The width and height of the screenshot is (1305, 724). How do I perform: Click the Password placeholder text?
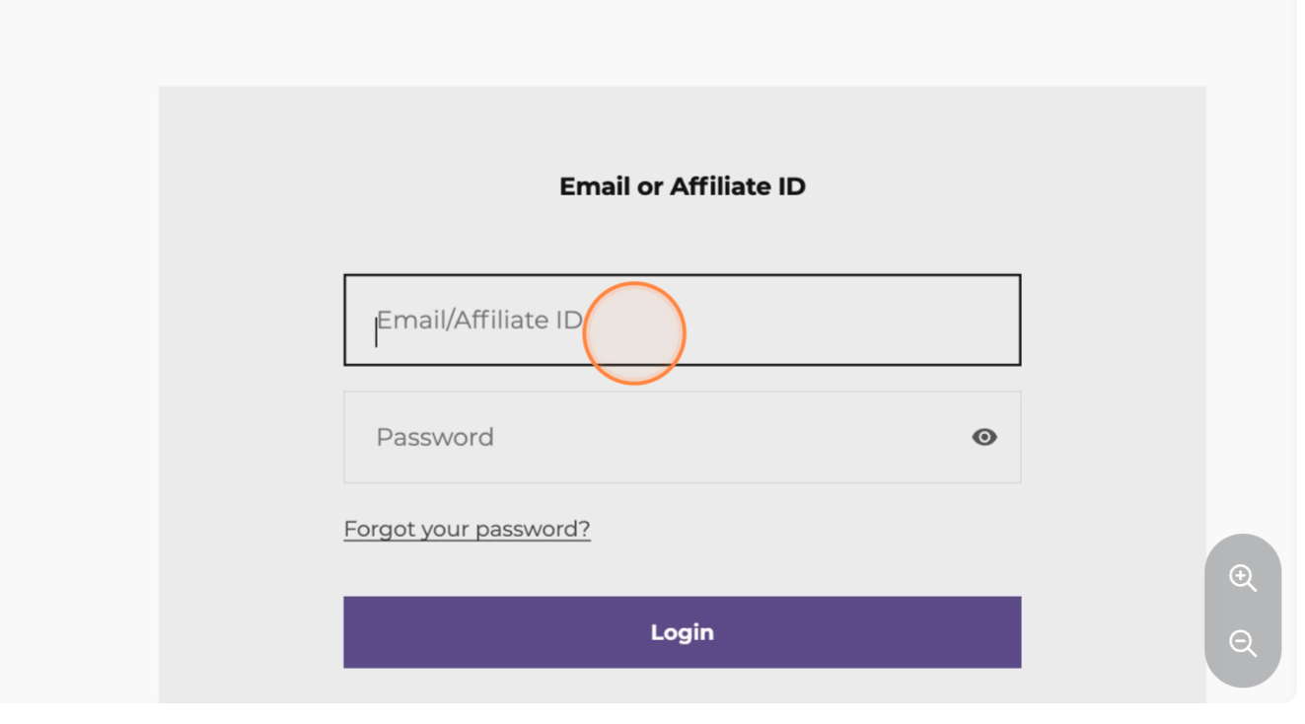pyautogui.click(x=435, y=437)
